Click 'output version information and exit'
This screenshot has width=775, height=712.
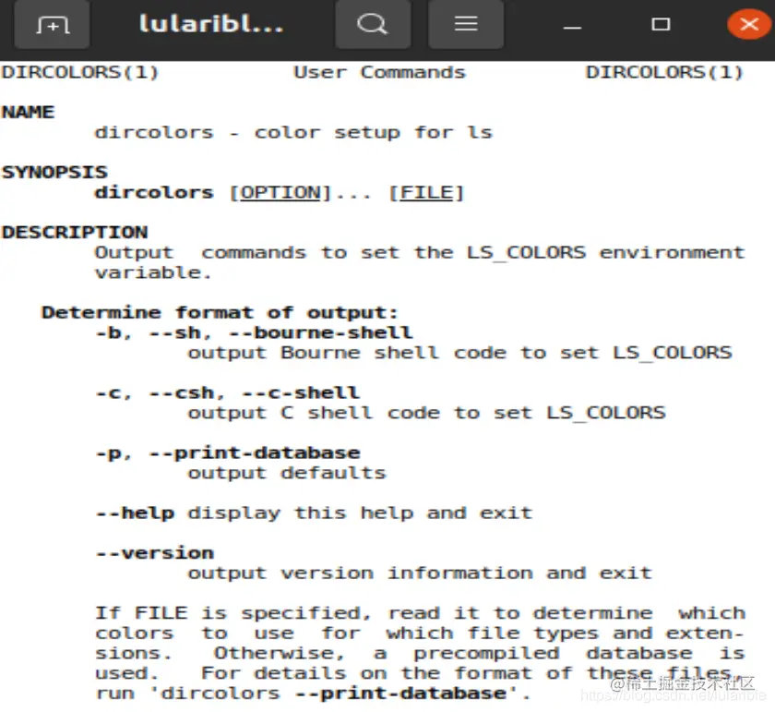click(420, 573)
